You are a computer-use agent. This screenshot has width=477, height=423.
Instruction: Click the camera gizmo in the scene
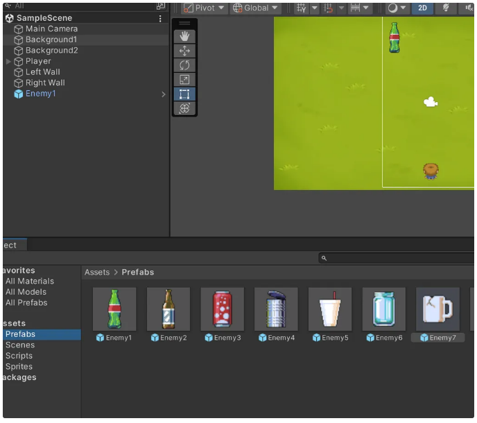[x=431, y=102]
